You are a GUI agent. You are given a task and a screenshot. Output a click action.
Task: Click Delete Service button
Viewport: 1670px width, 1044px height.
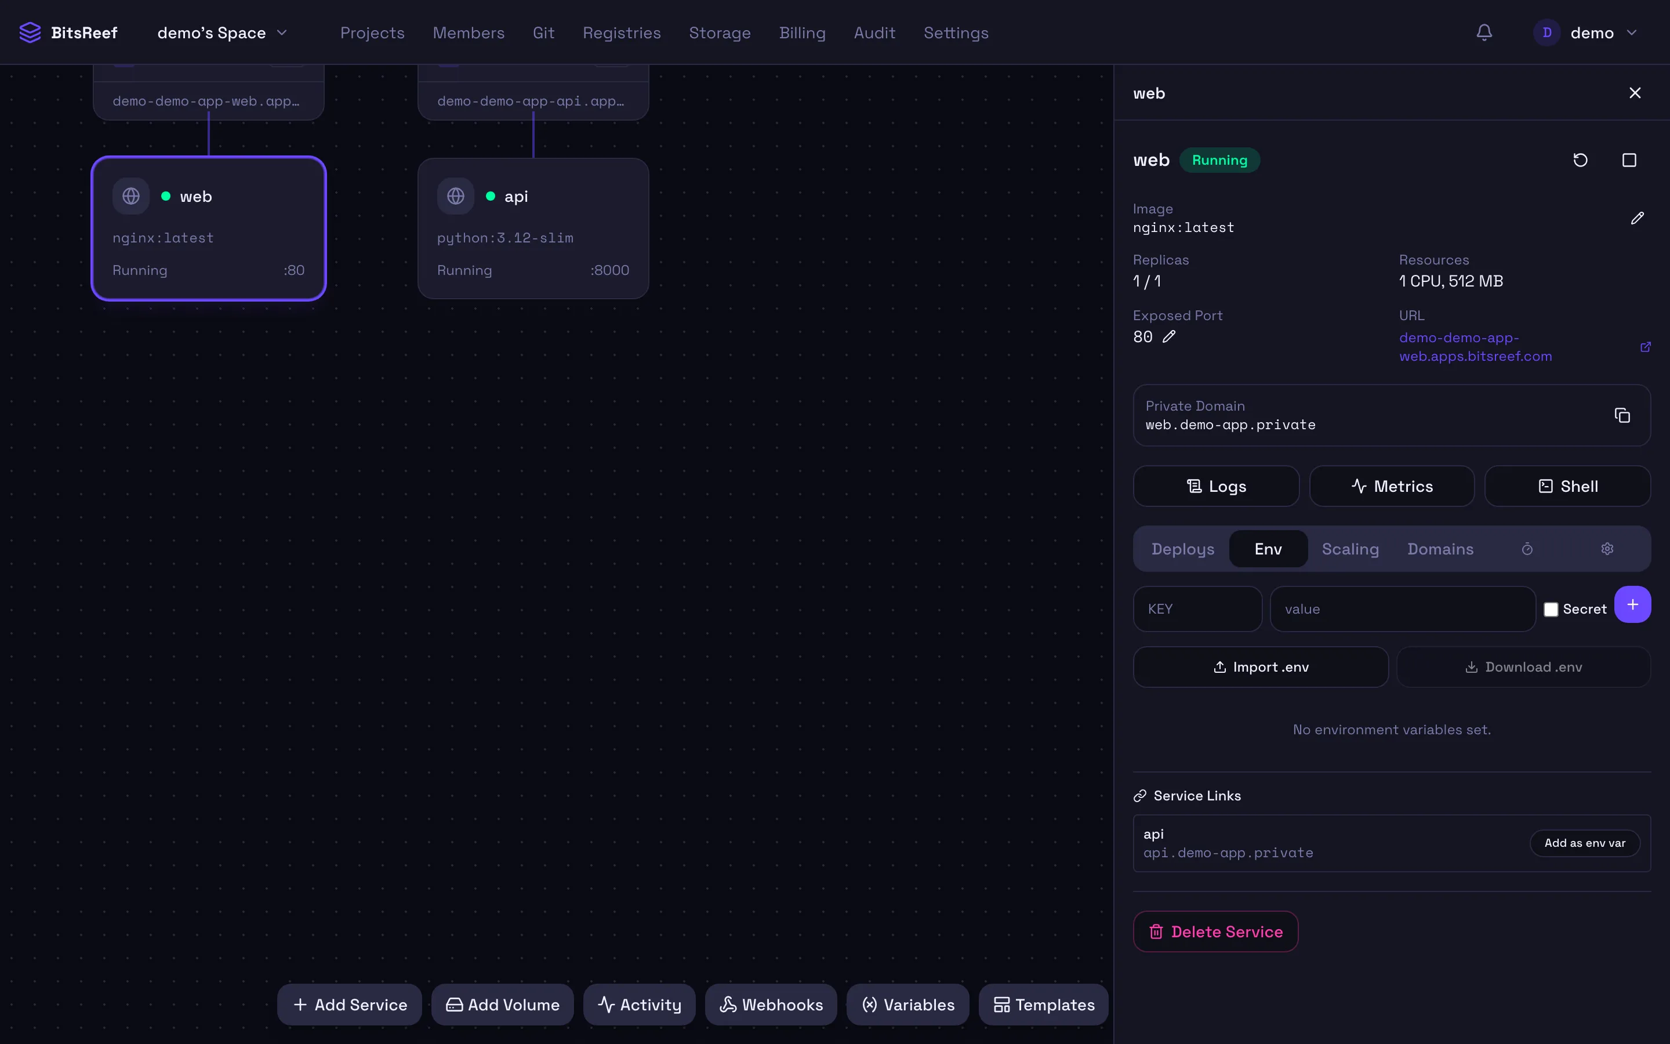point(1215,931)
